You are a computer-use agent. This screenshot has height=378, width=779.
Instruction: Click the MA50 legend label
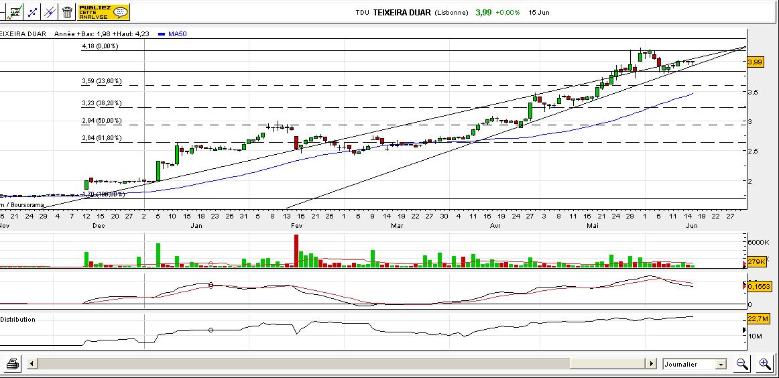pos(178,34)
